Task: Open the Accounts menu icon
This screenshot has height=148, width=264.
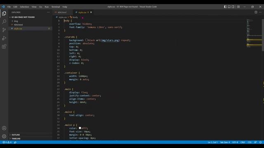Action: click(x=4, y=128)
